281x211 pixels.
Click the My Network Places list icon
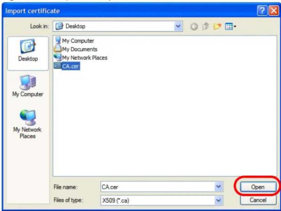click(x=58, y=57)
